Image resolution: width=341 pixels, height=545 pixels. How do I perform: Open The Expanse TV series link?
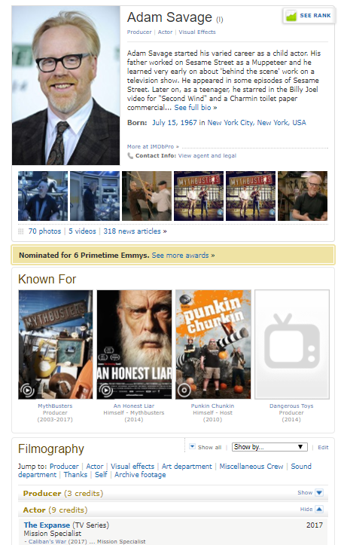tap(47, 525)
